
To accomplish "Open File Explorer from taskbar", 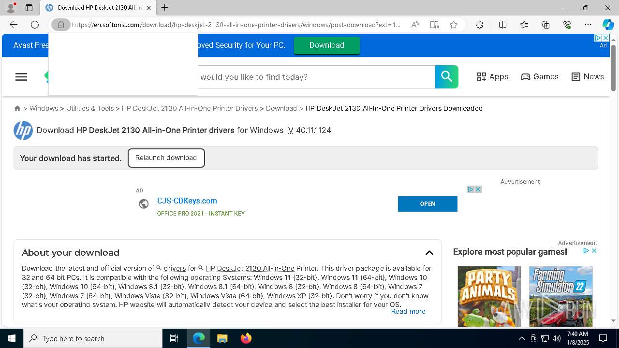I will [x=222, y=338].
